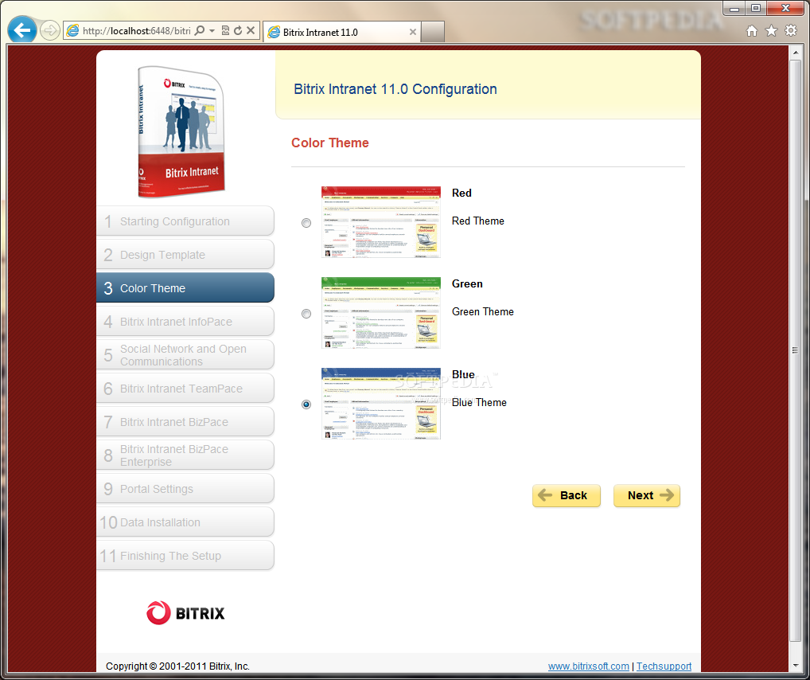Click the search magnifier in address bar
Screen dimensions: 810x680
200,30
